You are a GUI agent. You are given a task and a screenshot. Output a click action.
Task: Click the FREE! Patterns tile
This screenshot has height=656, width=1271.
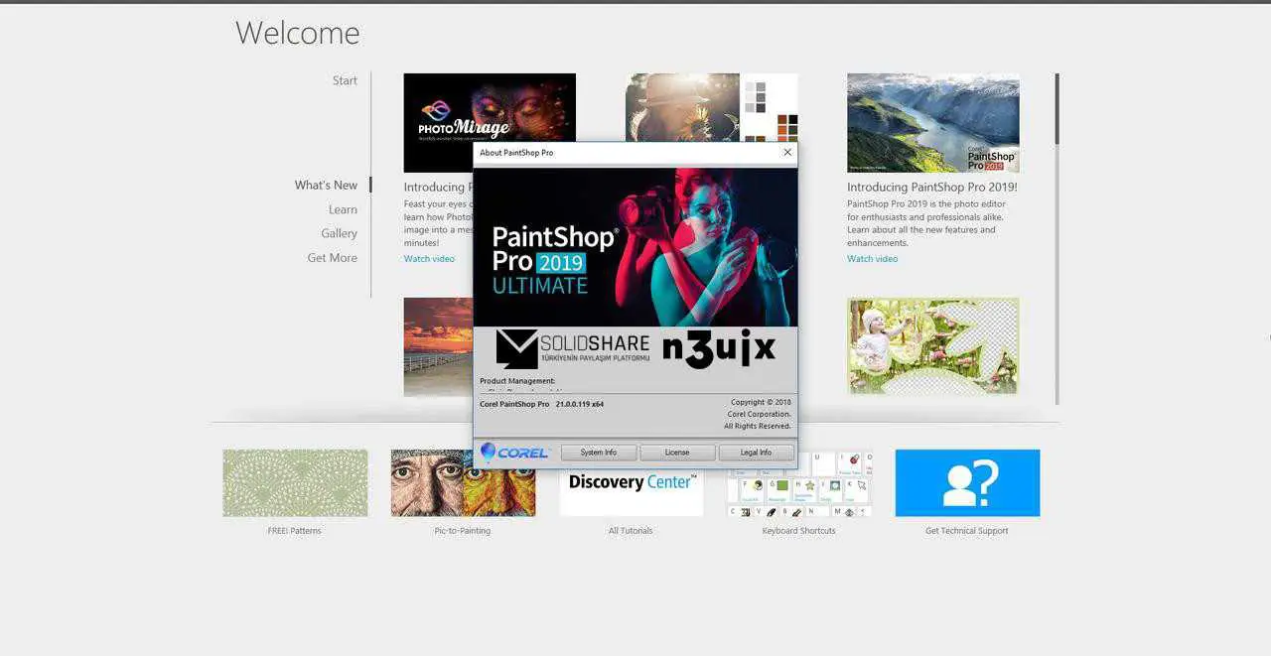[x=295, y=483]
